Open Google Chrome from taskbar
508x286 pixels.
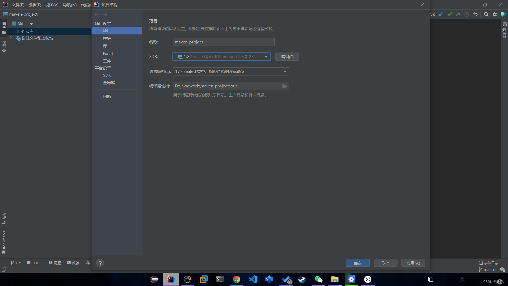pyautogui.click(x=237, y=279)
